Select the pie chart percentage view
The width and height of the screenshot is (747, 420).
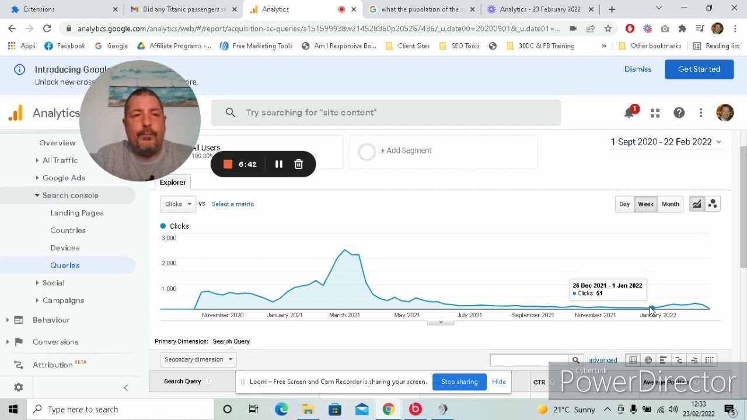click(x=648, y=360)
